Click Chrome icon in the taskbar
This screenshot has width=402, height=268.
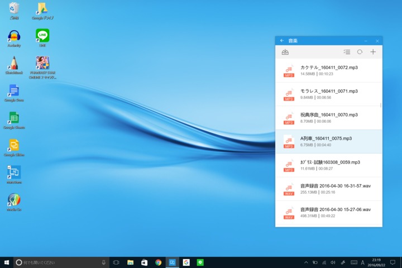click(x=159, y=262)
